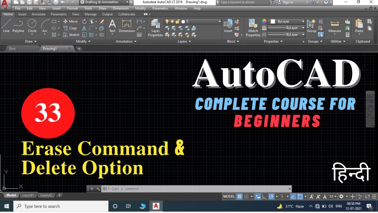
Task: Add a new layout tab
Action: coord(59,195)
